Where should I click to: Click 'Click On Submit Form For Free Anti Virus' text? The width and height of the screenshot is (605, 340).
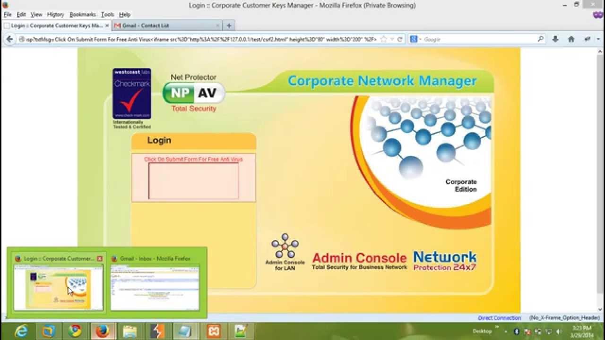coord(193,159)
